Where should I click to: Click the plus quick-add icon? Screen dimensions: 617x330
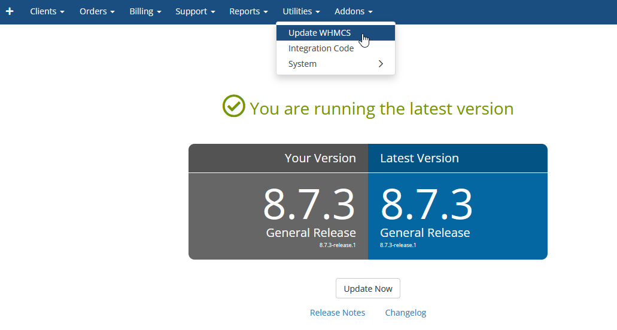10,11
